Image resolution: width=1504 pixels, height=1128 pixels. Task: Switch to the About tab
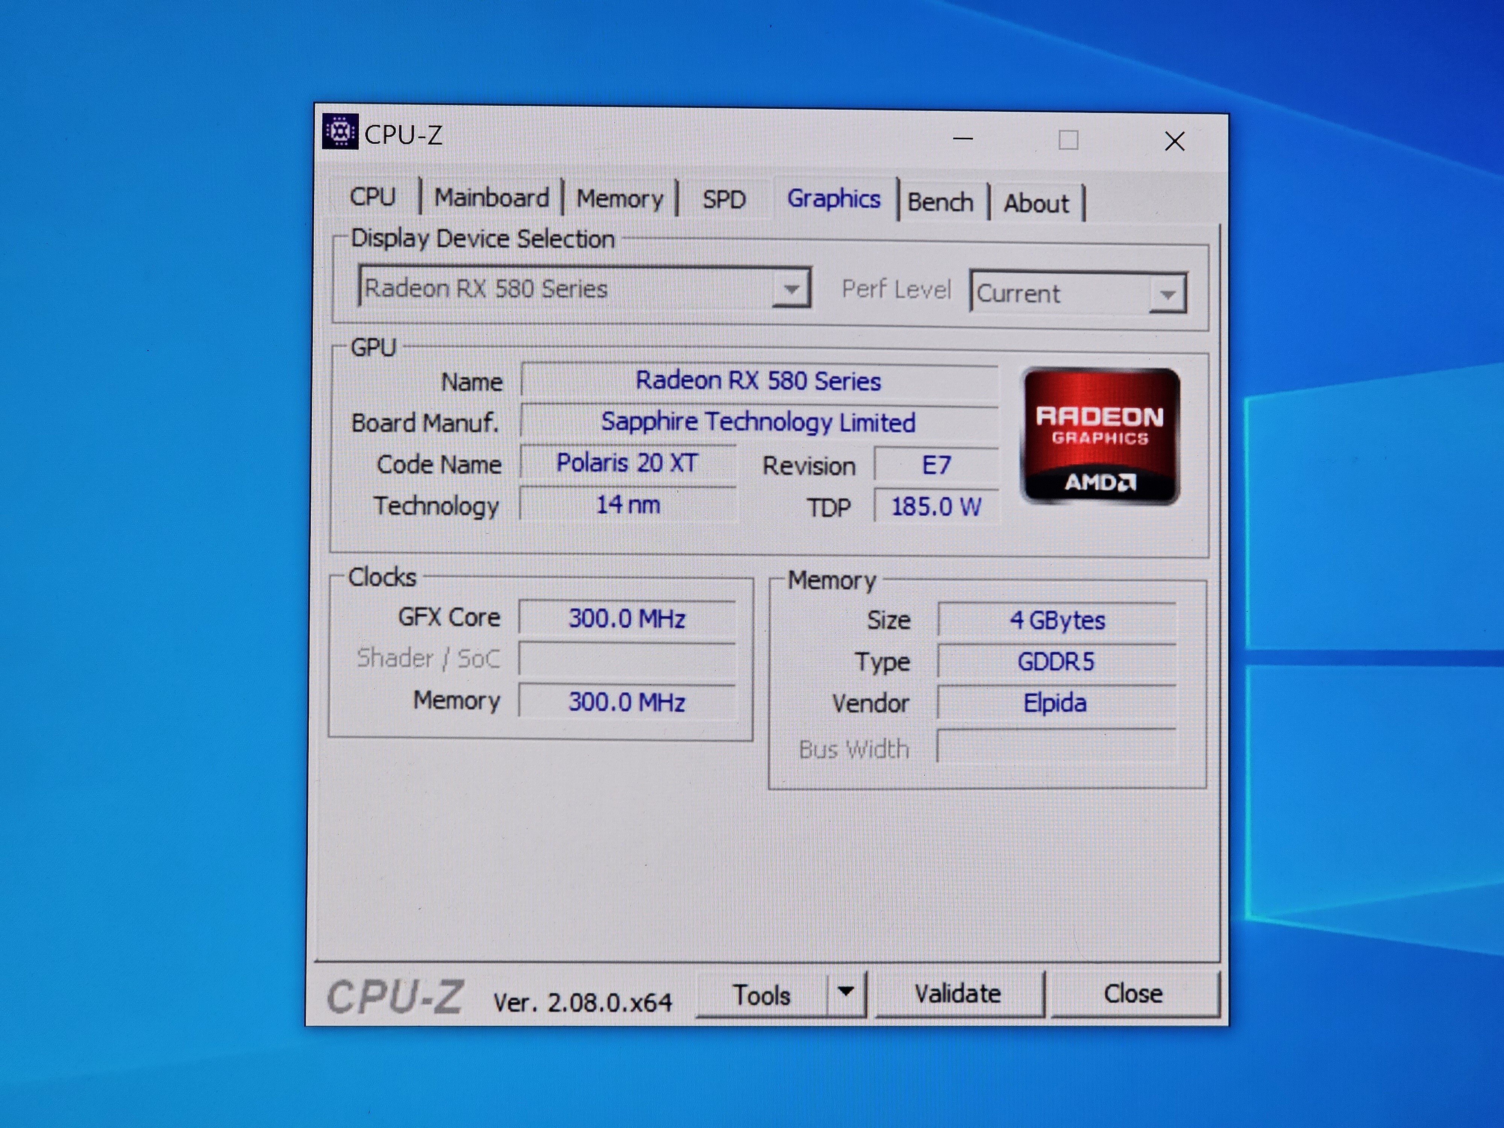point(1036,203)
